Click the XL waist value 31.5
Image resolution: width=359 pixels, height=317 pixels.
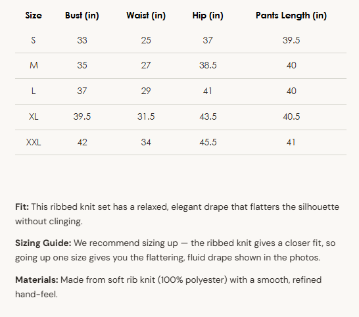146,116
